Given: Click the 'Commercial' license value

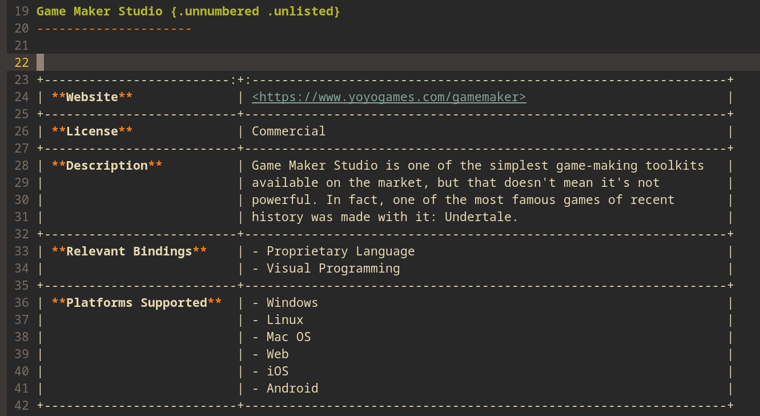Looking at the screenshot, I should click(x=289, y=131).
